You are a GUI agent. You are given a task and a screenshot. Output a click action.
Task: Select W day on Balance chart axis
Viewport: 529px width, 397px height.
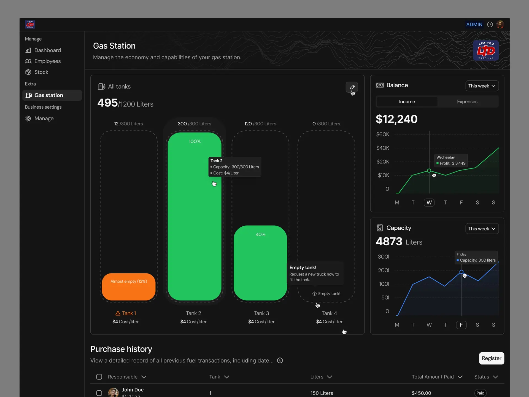(429, 203)
